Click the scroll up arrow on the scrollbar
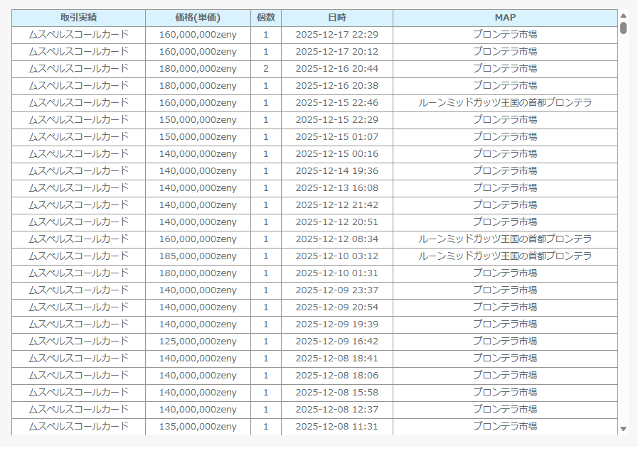Screen dimensions: 638x453 623,15
